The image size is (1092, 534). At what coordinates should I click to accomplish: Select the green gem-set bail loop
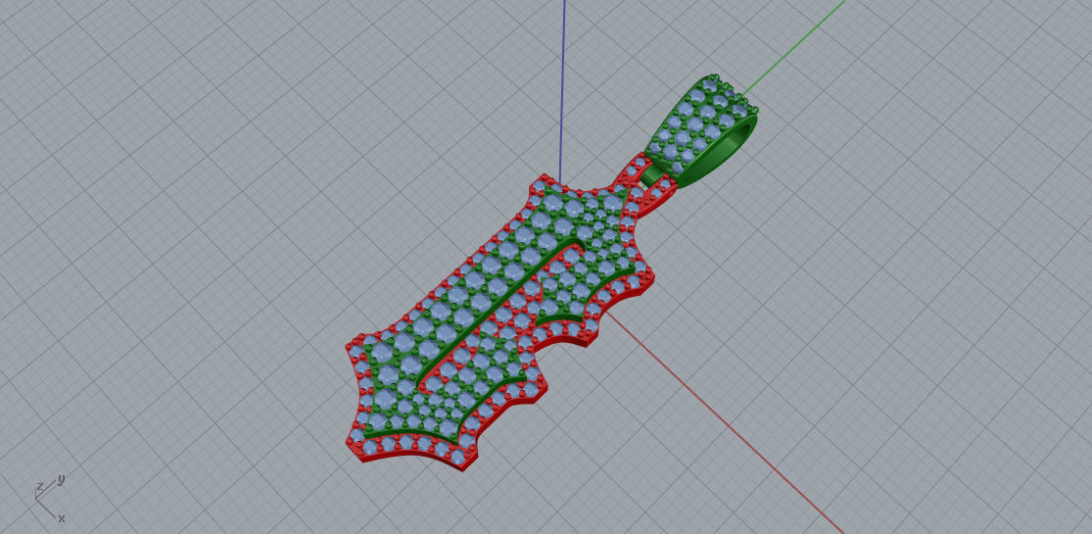click(700, 131)
